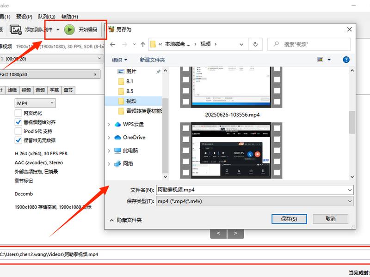Go back in the Save As dialog
This screenshot has height=277, width=370.
pos(112,44)
